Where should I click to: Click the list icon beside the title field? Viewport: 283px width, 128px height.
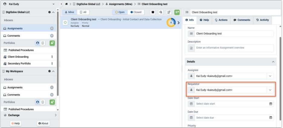[187, 12]
